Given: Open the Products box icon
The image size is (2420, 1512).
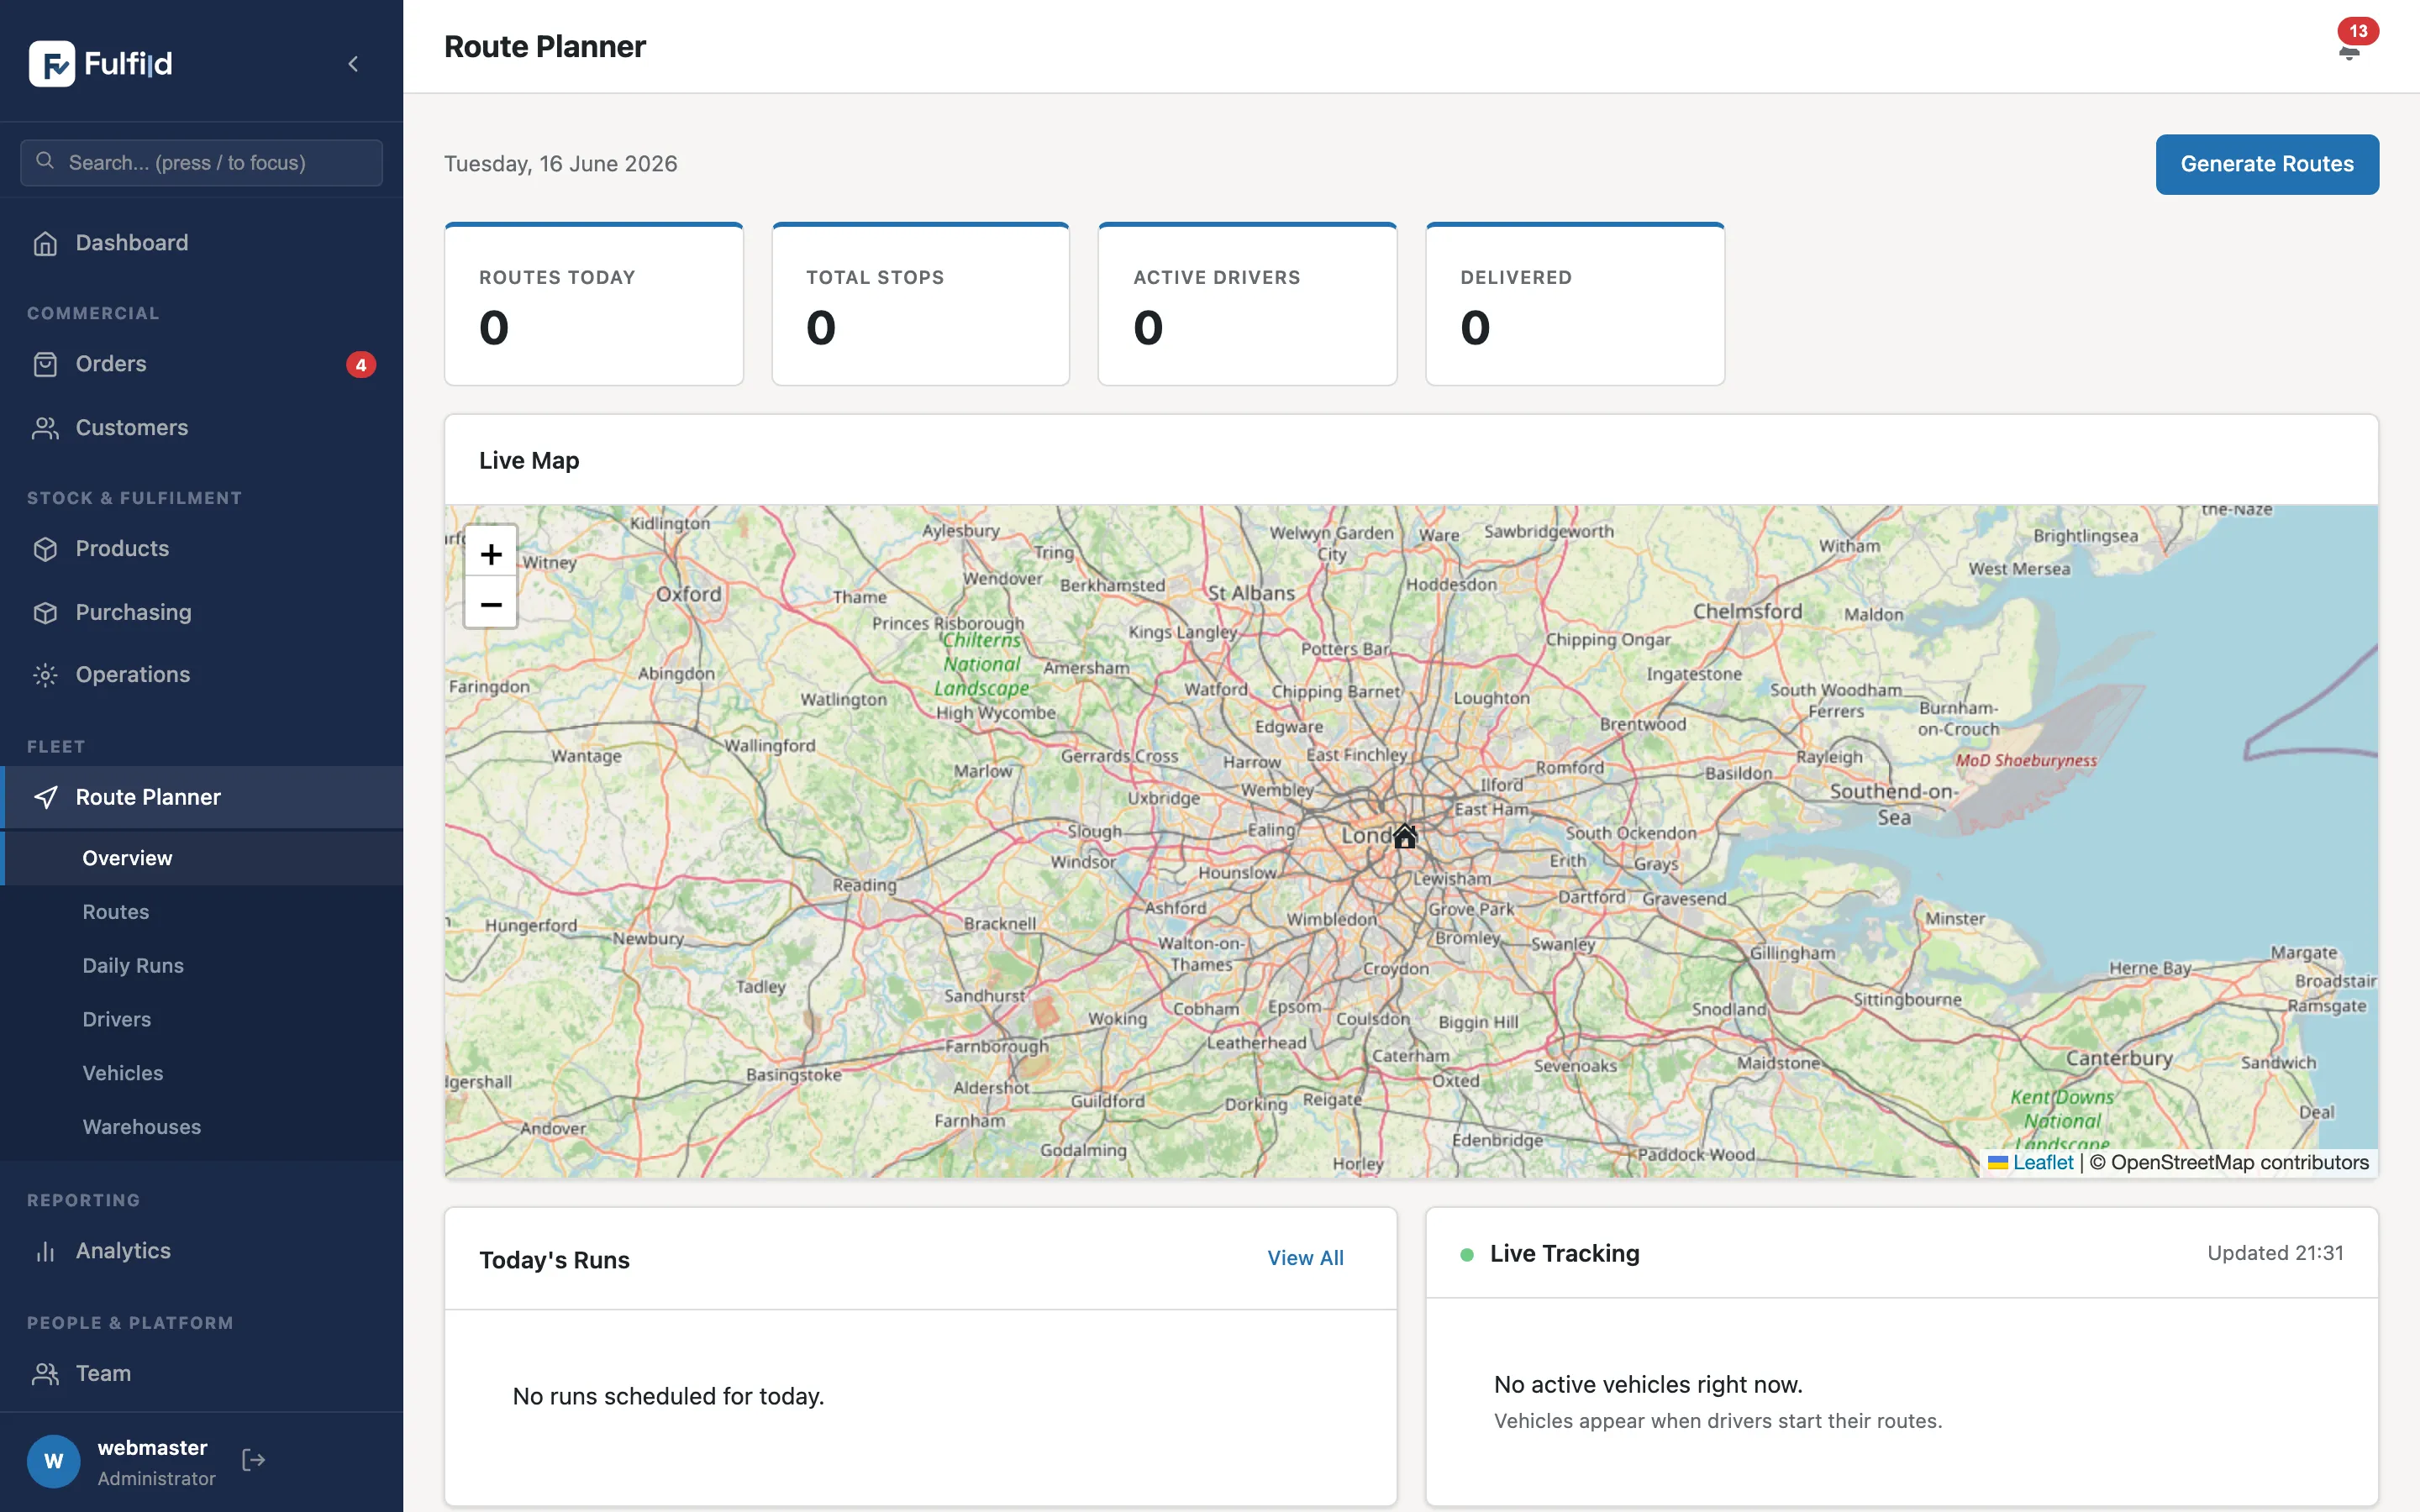Looking at the screenshot, I should coord(45,549).
